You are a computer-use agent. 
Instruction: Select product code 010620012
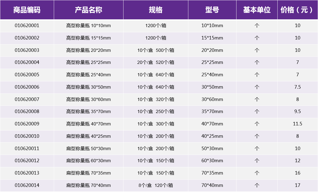27,161
